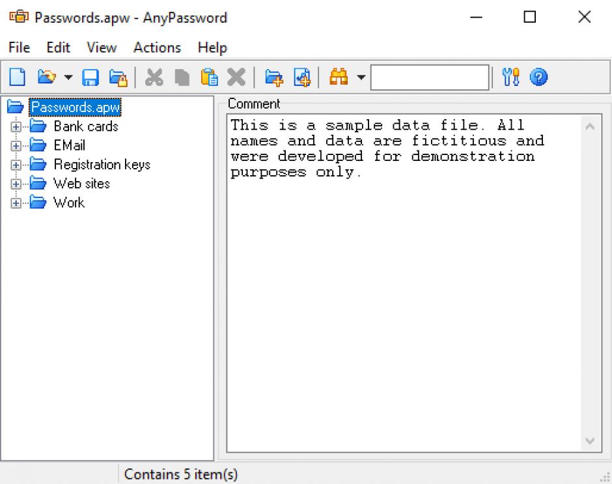This screenshot has height=484, width=612.
Task: Maximize the AnyPassword window
Action: pyautogui.click(x=530, y=17)
